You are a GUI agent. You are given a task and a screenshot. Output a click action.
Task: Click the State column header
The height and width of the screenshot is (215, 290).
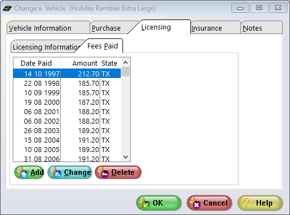(x=110, y=63)
